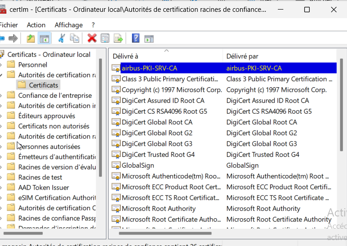Click the blue Help question mark icon

pos(136,38)
